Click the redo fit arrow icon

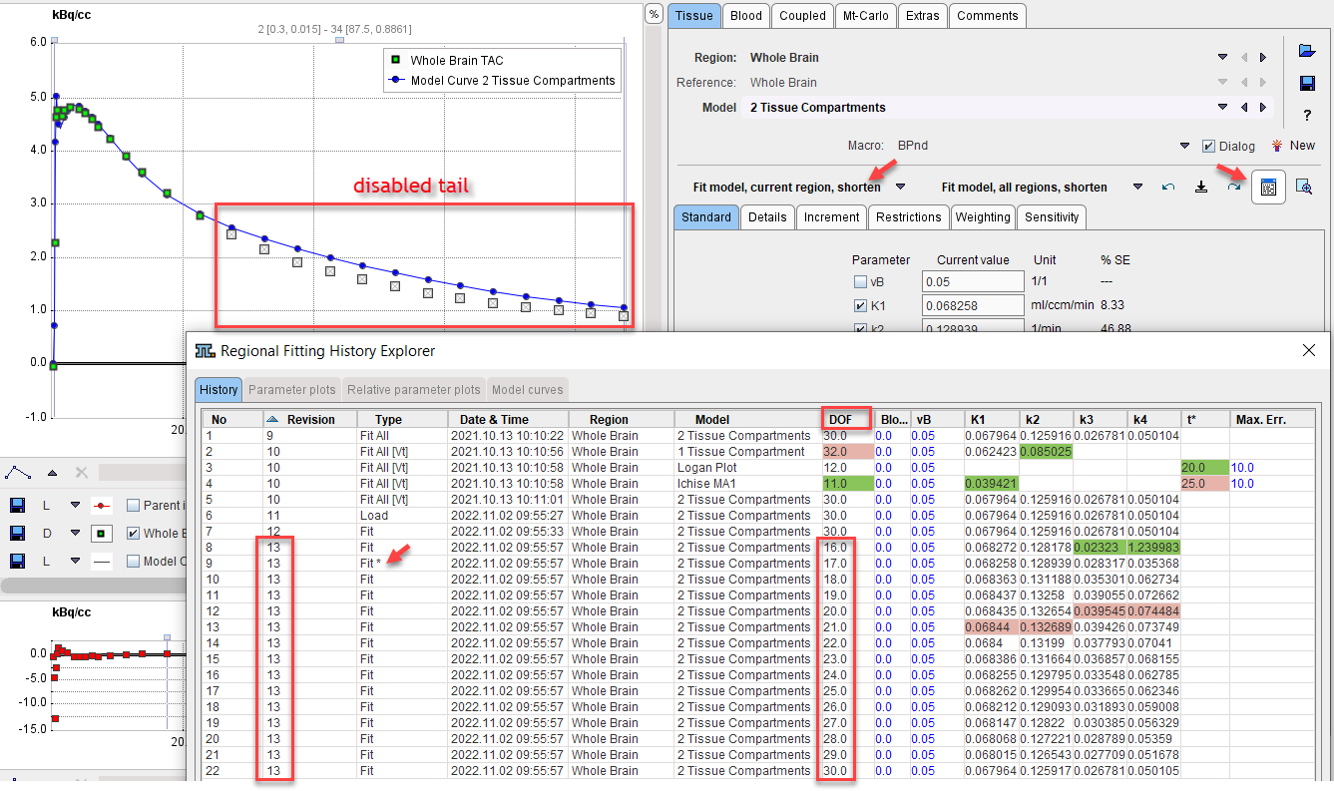pos(1234,187)
